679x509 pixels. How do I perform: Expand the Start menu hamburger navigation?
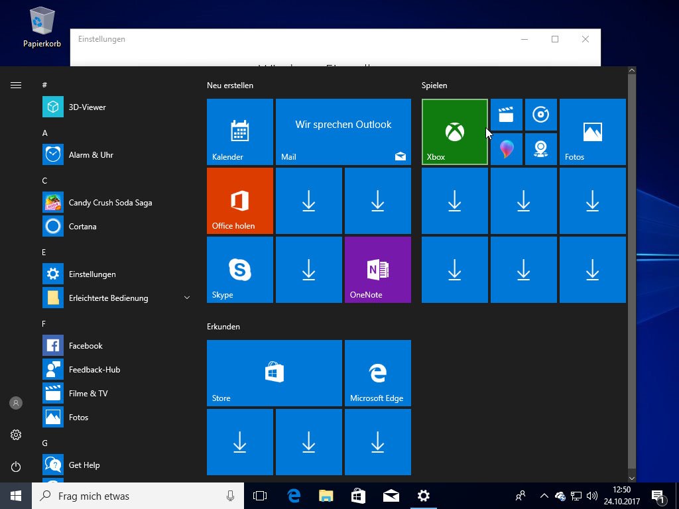(16, 85)
